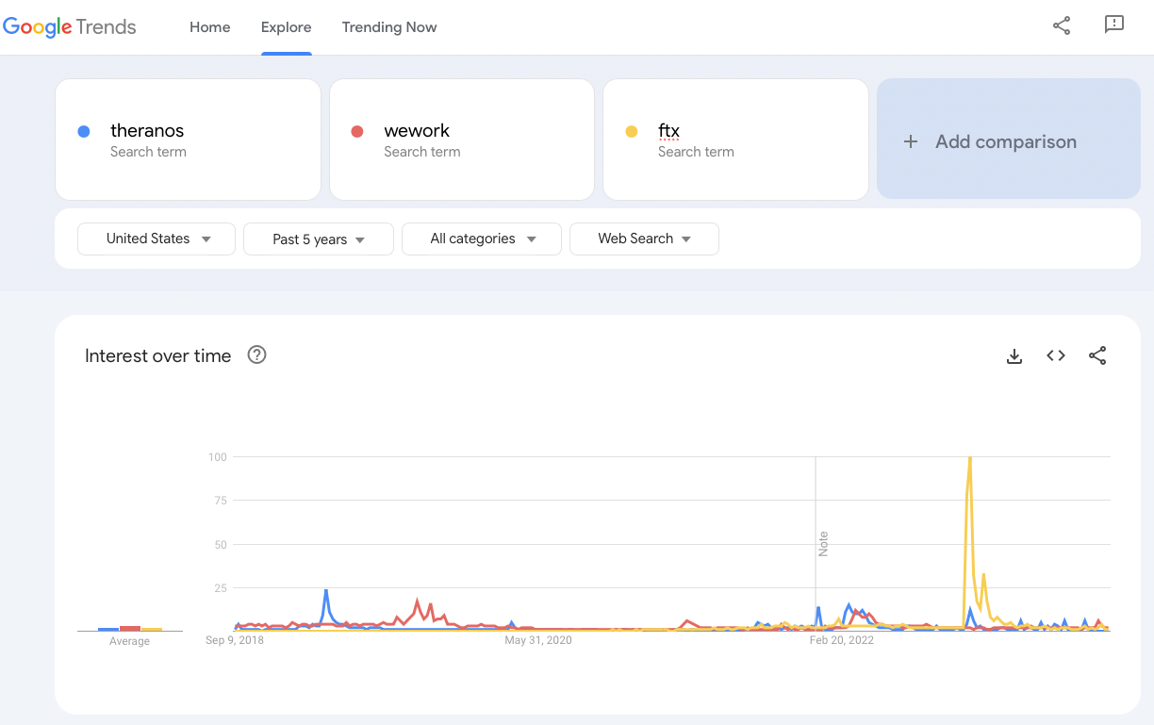Click the May 31, 2020 axis label
This screenshot has width=1154, height=725.
pyautogui.click(x=538, y=640)
